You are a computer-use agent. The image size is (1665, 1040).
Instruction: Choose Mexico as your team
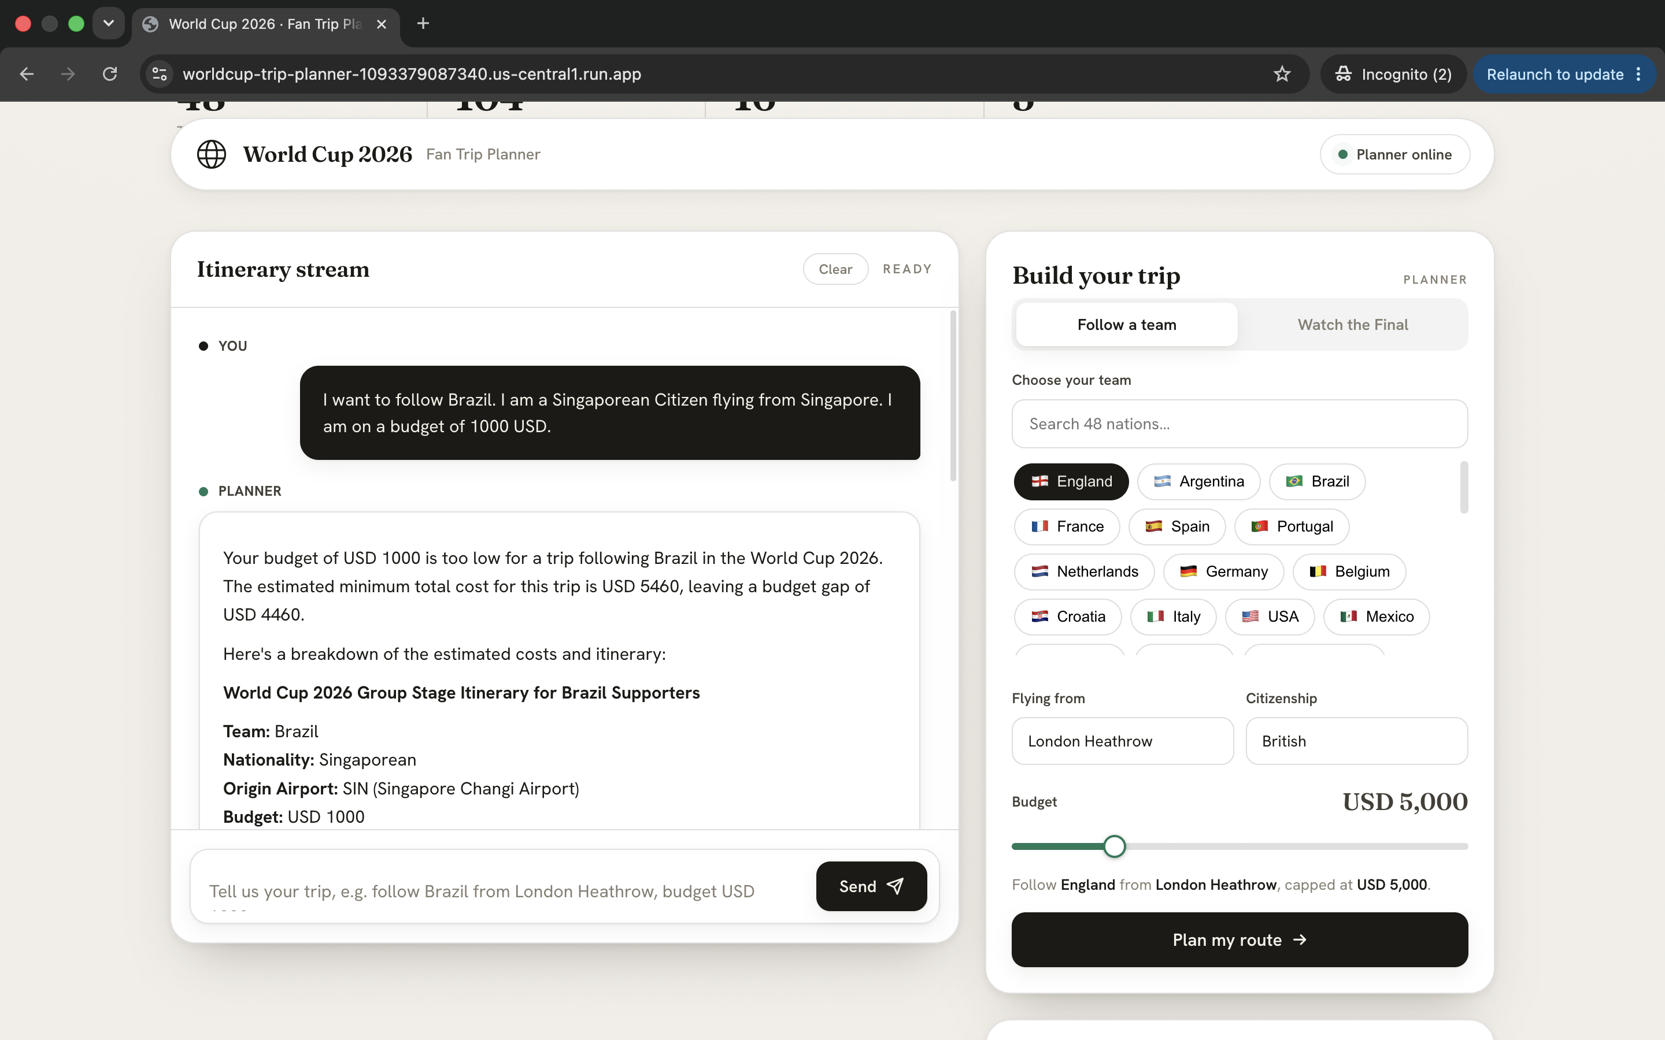tap(1377, 617)
